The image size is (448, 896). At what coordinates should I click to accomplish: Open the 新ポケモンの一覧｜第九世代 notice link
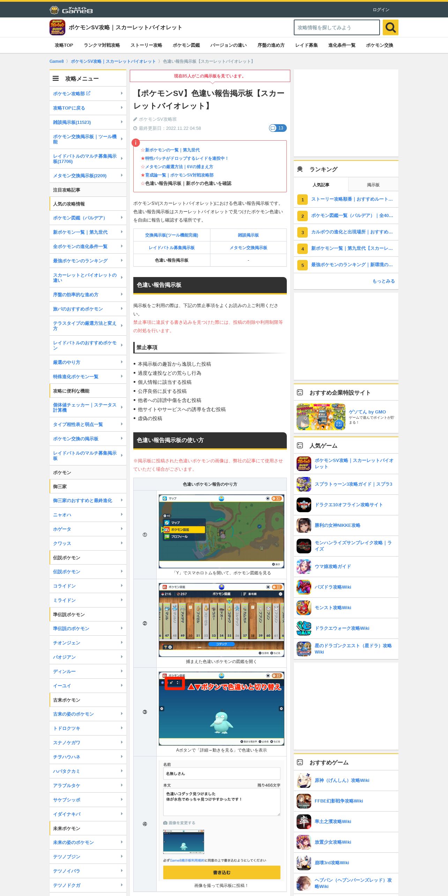pos(172,150)
